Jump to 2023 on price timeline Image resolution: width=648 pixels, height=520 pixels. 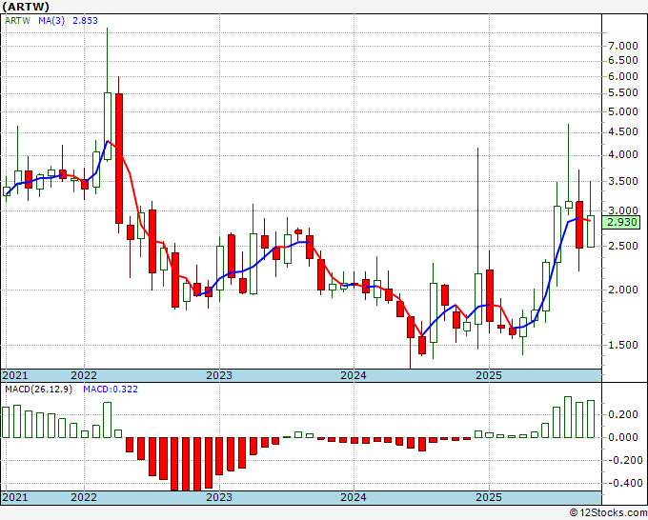pyautogui.click(x=219, y=375)
